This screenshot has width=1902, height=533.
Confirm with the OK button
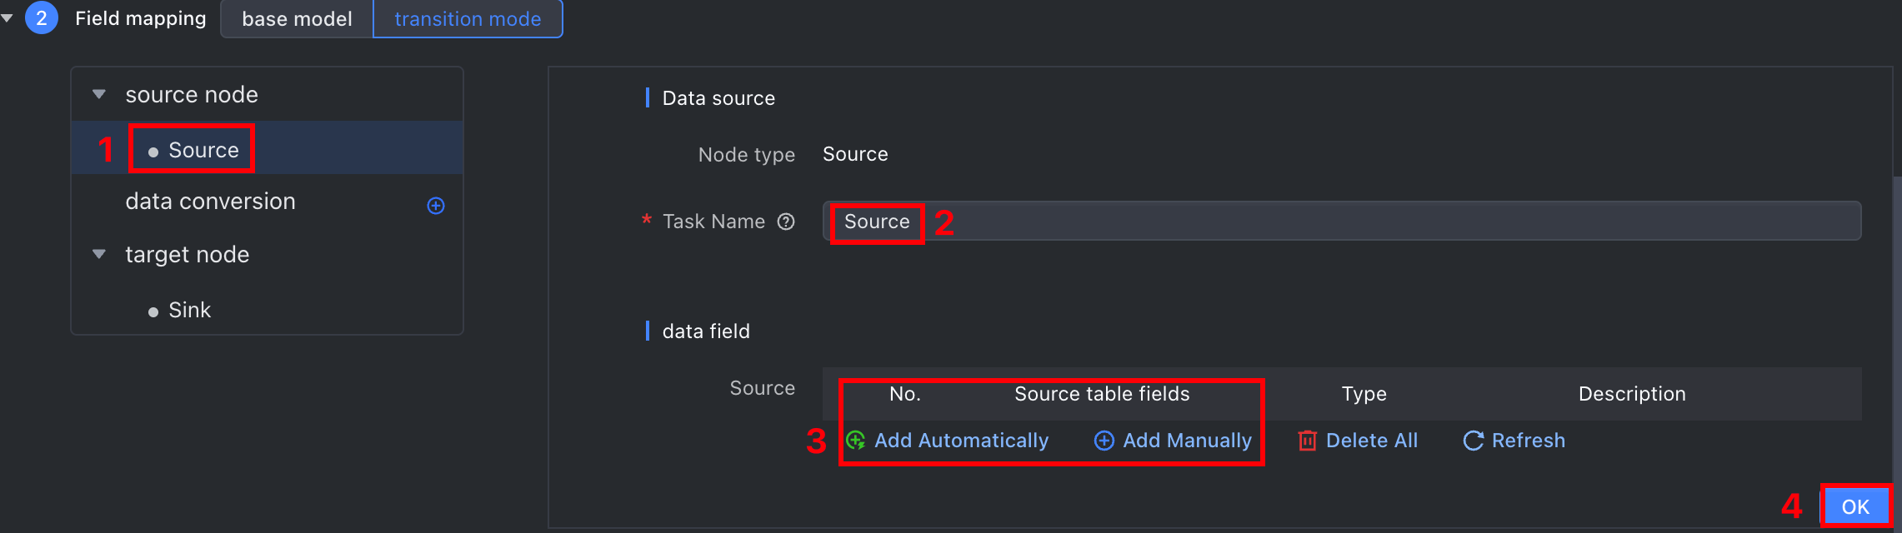click(x=1855, y=506)
